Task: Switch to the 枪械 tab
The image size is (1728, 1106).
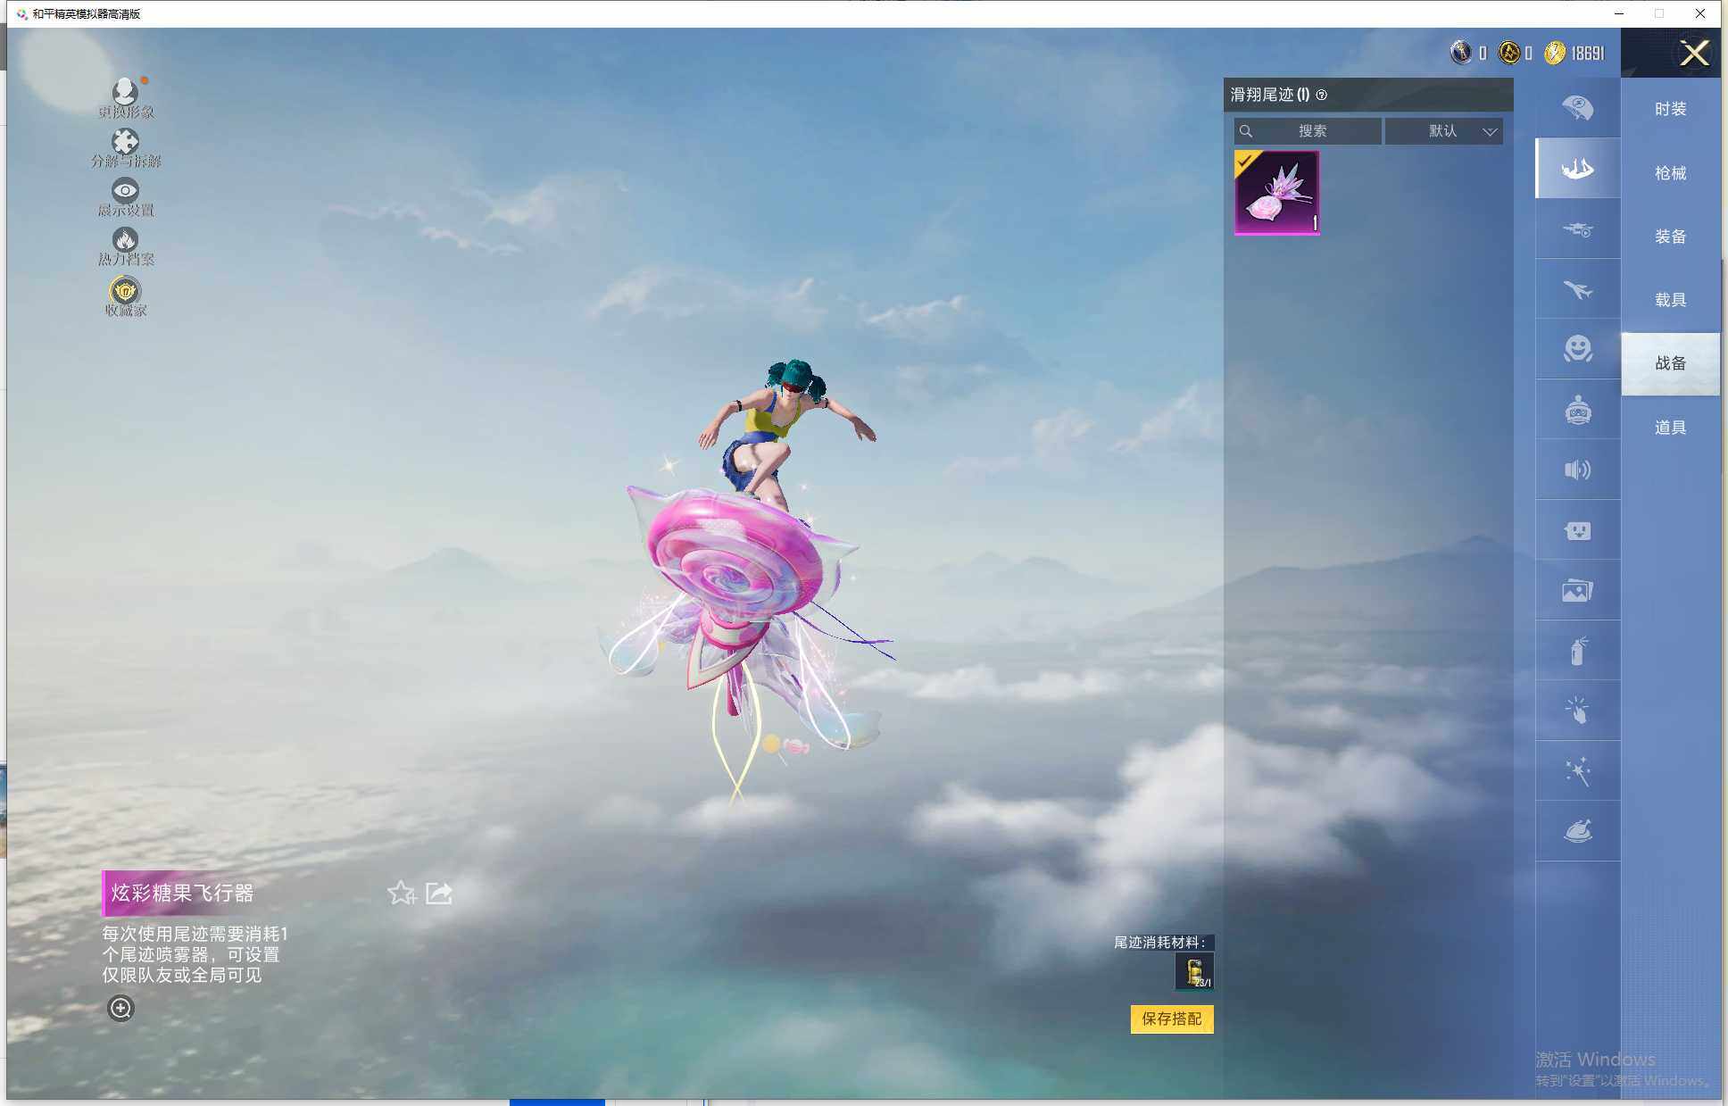Action: click(1670, 173)
